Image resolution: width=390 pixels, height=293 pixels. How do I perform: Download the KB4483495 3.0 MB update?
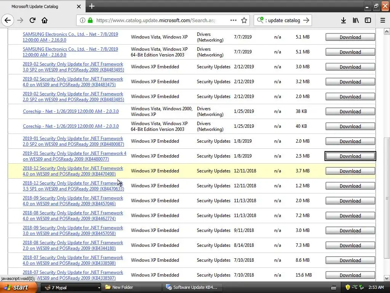coord(350,67)
